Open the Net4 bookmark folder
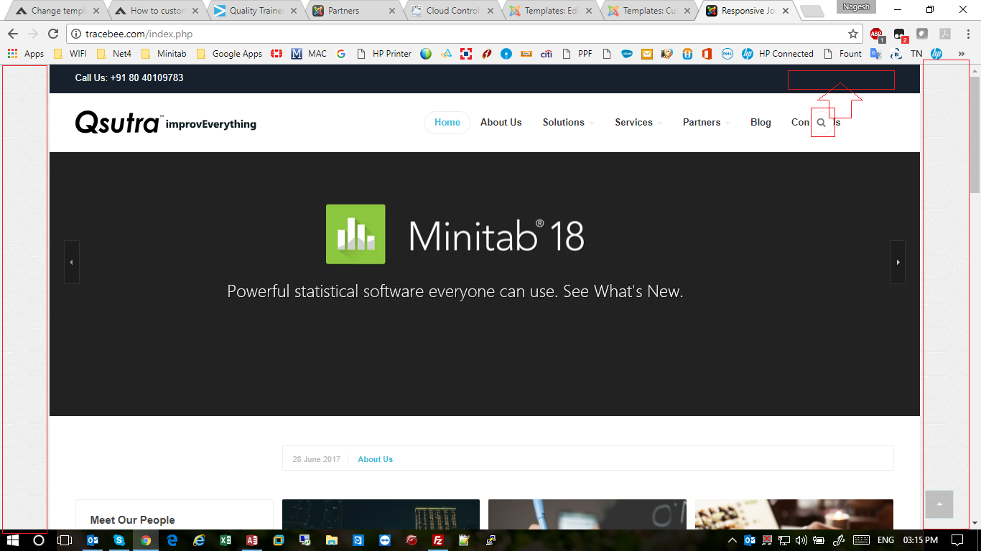The image size is (981, 551). pyautogui.click(x=114, y=54)
